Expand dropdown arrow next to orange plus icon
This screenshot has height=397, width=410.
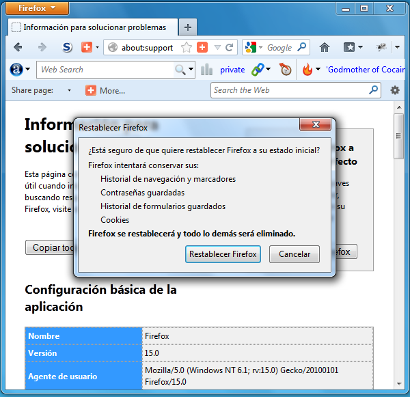click(97, 47)
